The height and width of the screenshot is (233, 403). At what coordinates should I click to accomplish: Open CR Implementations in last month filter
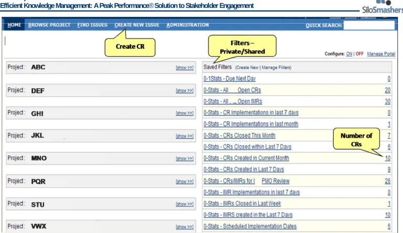click(x=251, y=124)
